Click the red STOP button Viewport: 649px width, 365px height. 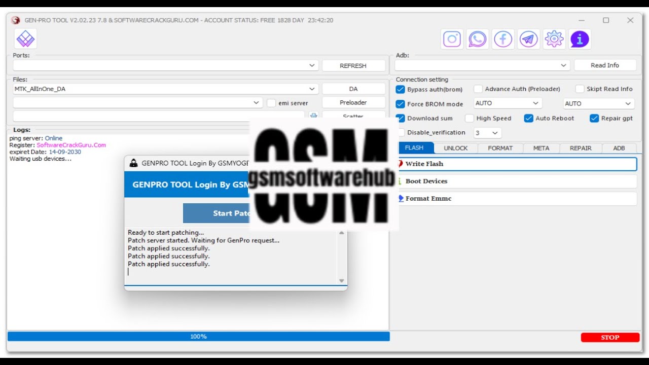click(610, 337)
